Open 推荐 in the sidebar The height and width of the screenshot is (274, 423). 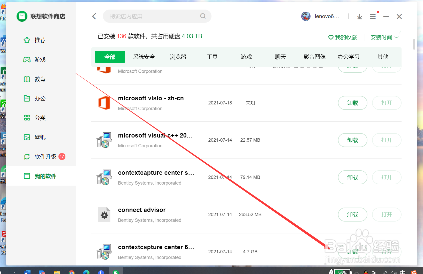pyautogui.click(x=35, y=40)
